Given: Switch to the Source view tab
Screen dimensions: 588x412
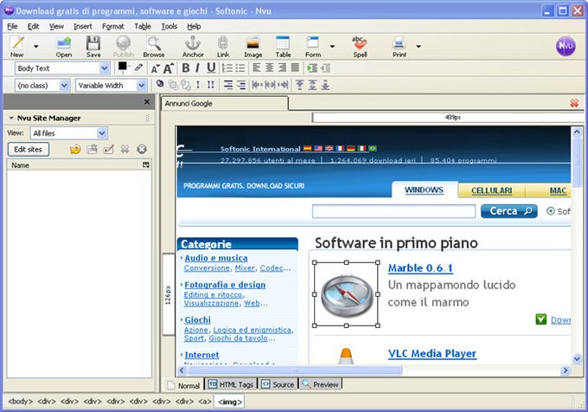Looking at the screenshot, I should click(278, 384).
